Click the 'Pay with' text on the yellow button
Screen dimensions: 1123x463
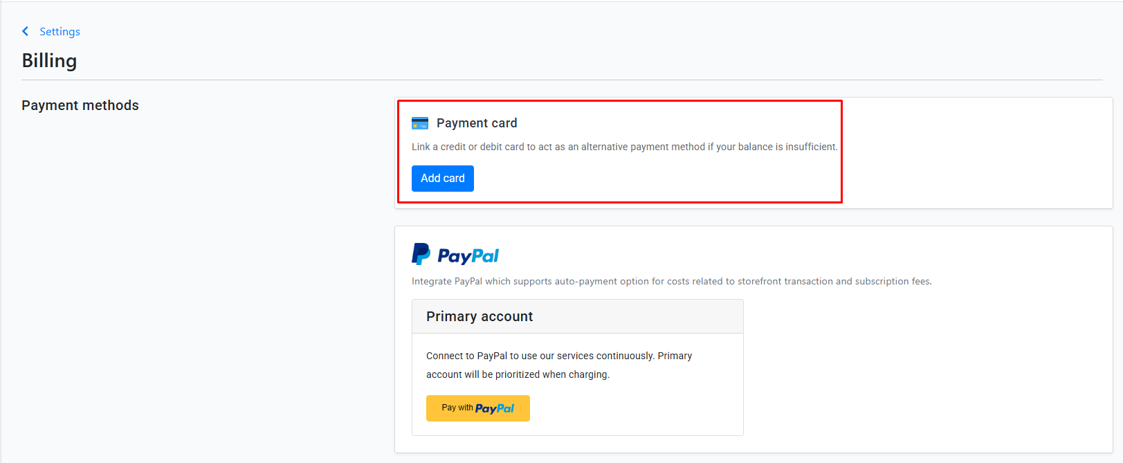coord(457,408)
